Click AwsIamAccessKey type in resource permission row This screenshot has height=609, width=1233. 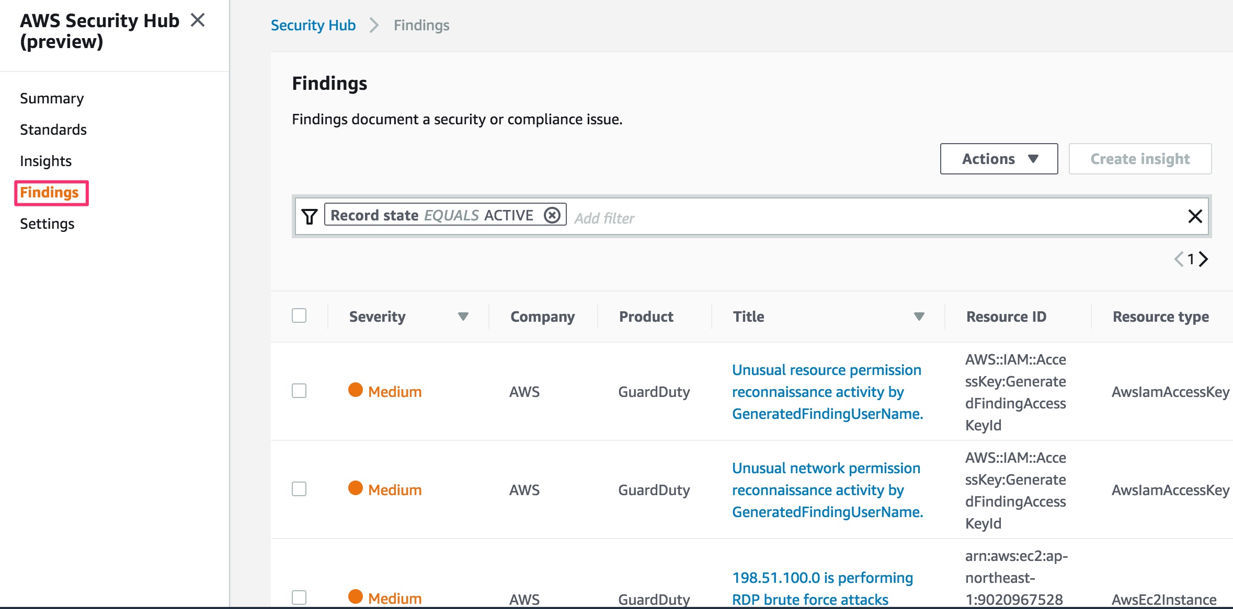[1170, 392]
